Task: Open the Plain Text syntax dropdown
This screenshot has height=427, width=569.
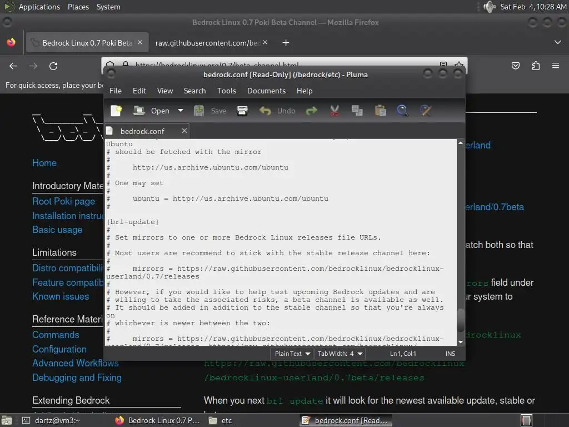Action: (292, 353)
